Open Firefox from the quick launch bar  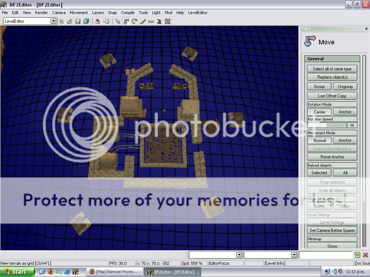click(50, 272)
